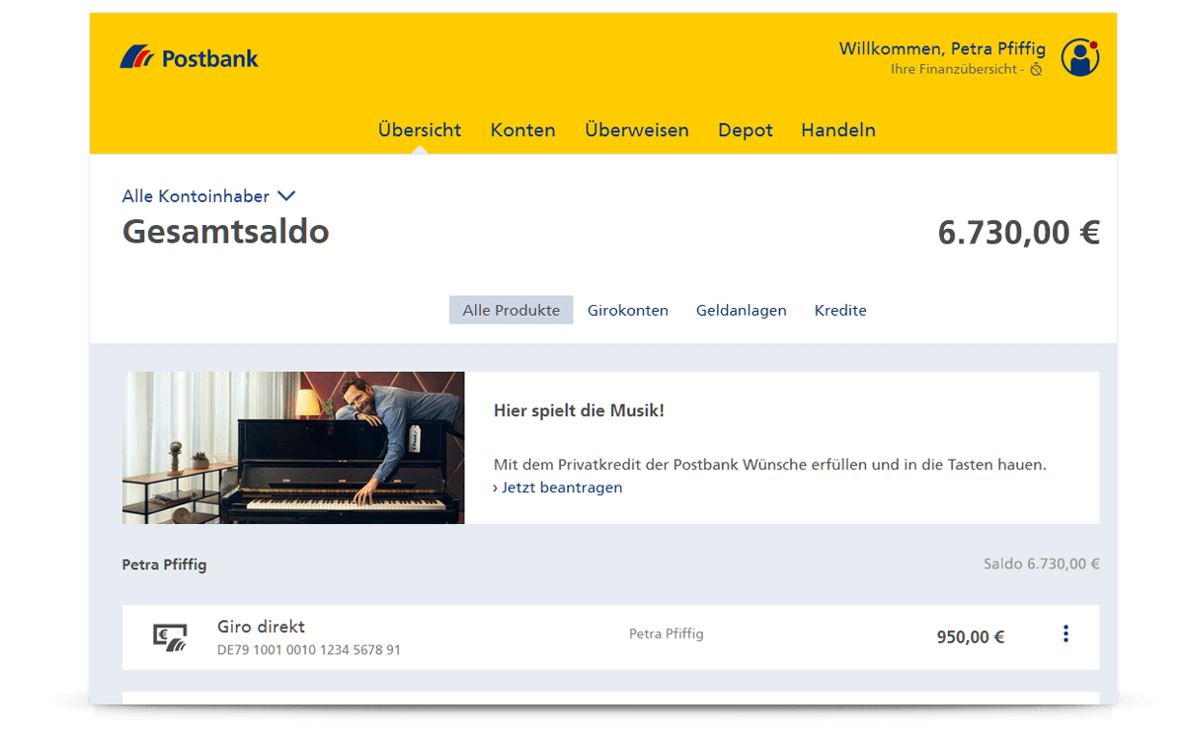The image size is (1185, 740).
Task: Click the IBAN DE79 1001 0010 1234 5678 91
Action: point(309,650)
